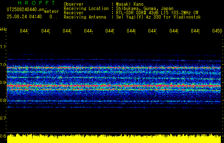Click the 1.0 kHz axis tick label
The height and width of the screenshot is (143, 224).
3,65
